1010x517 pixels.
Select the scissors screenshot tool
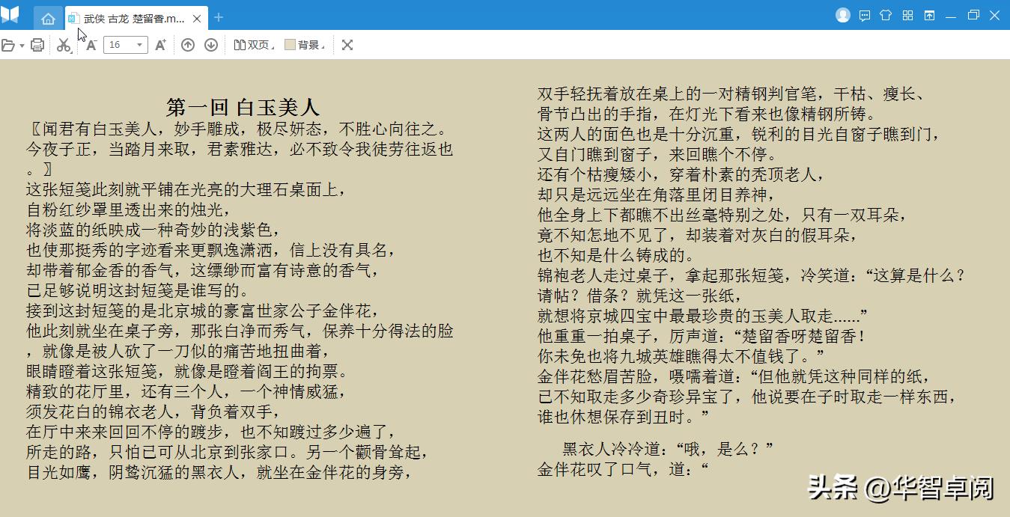coord(63,45)
